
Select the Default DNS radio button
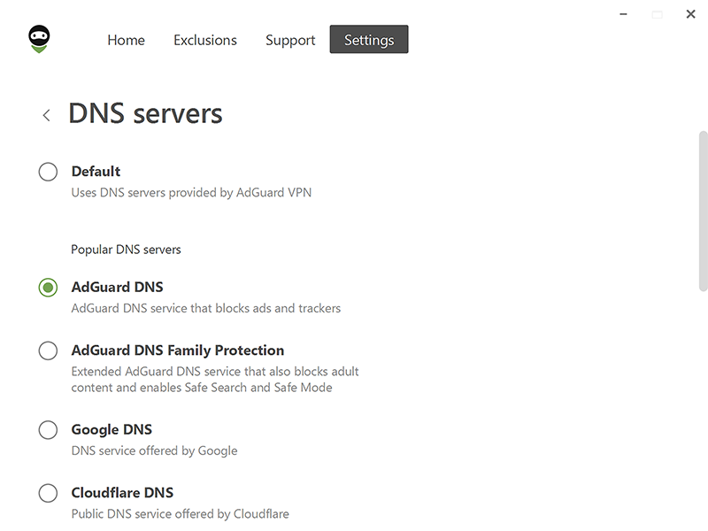pos(48,172)
